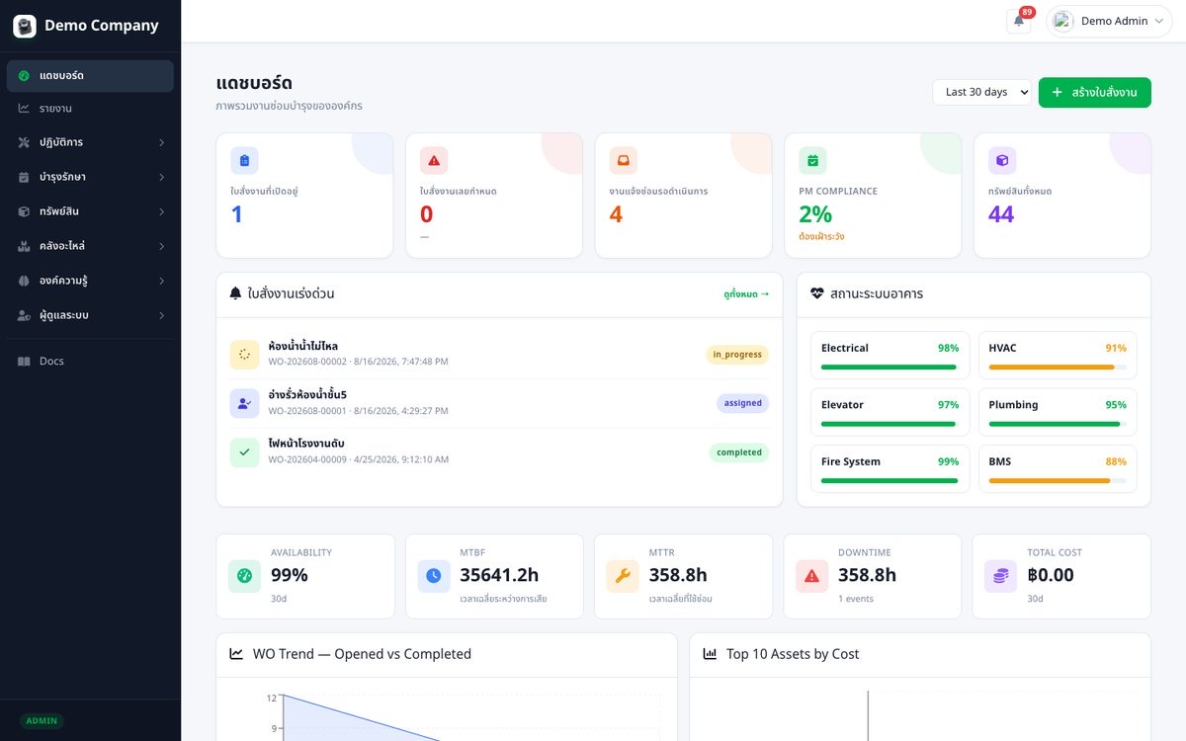Click the line chart icon beside WO Trend
The image size is (1186, 741).
click(x=237, y=654)
